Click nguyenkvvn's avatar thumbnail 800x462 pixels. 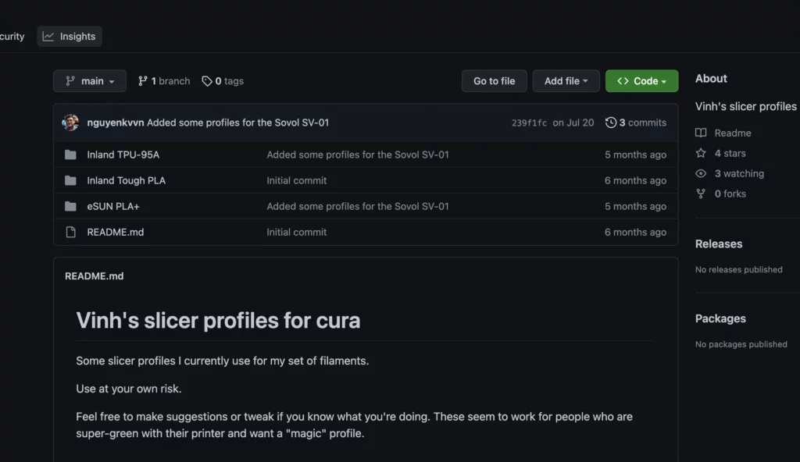[70, 122]
